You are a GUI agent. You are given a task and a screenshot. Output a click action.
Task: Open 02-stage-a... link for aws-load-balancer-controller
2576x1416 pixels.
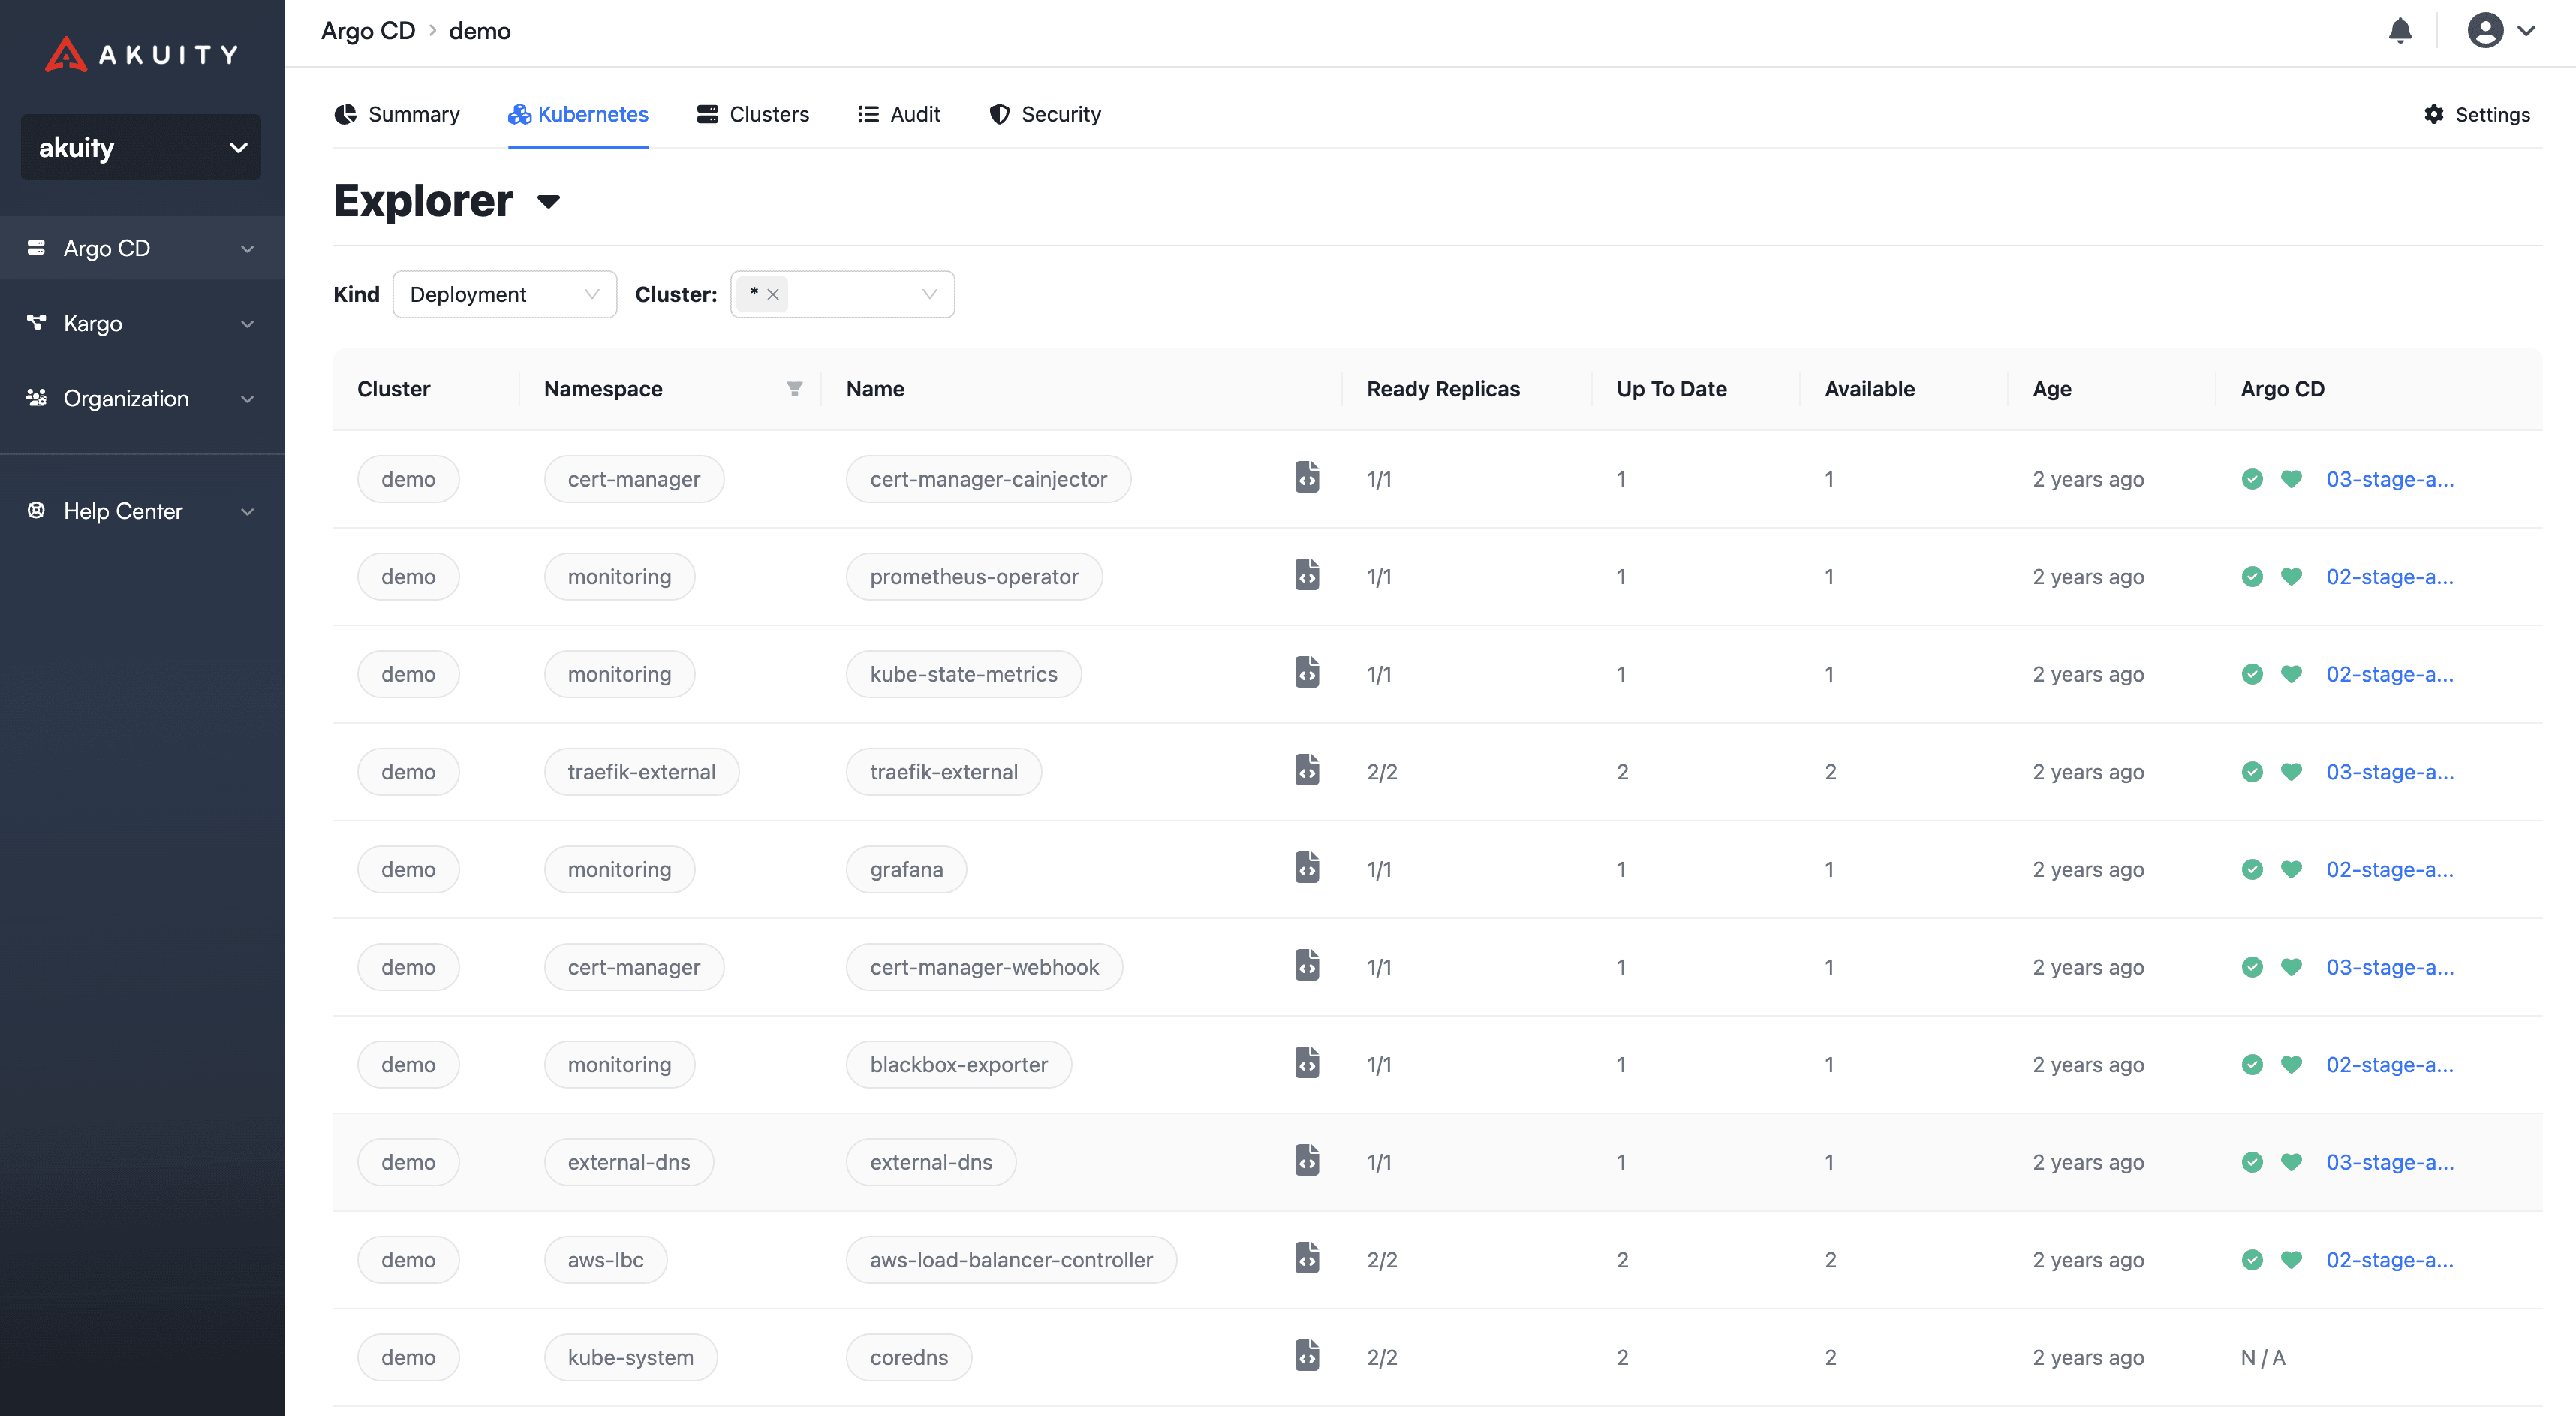(x=2390, y=1260)
